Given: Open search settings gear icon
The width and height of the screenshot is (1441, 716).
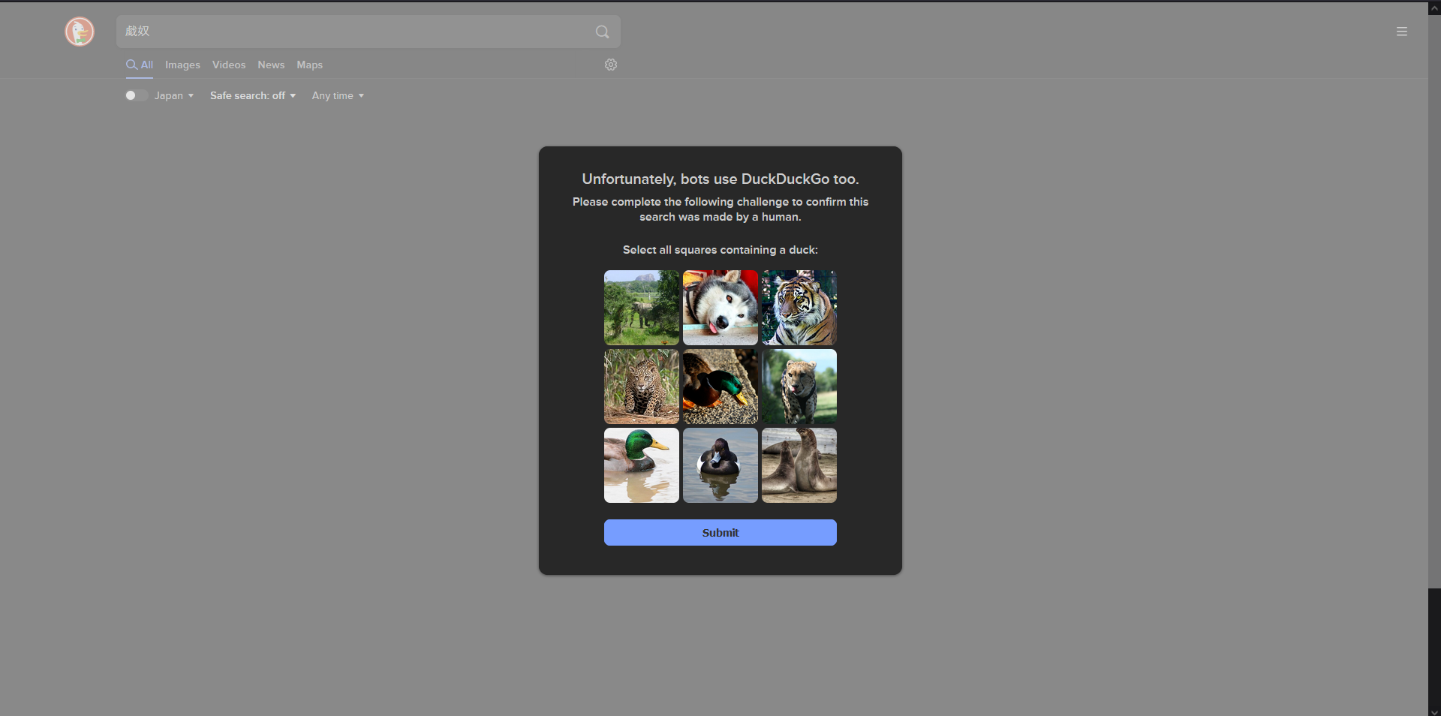Looking at the screenshot, I should click(611, 65).
